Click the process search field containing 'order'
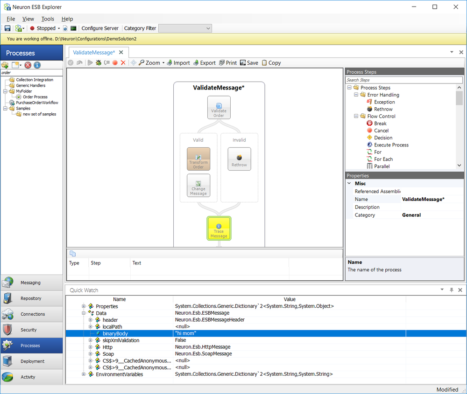 (32, 73)
